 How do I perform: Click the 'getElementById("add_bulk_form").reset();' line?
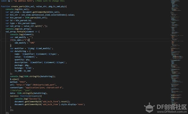pos(42,102)
